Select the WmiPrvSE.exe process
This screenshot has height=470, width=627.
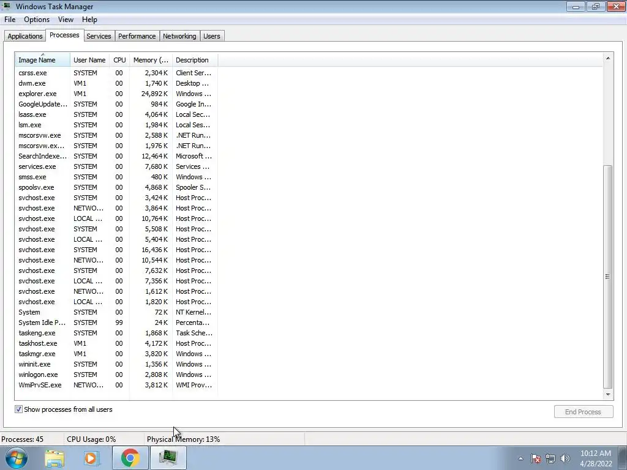pos(116,385)
